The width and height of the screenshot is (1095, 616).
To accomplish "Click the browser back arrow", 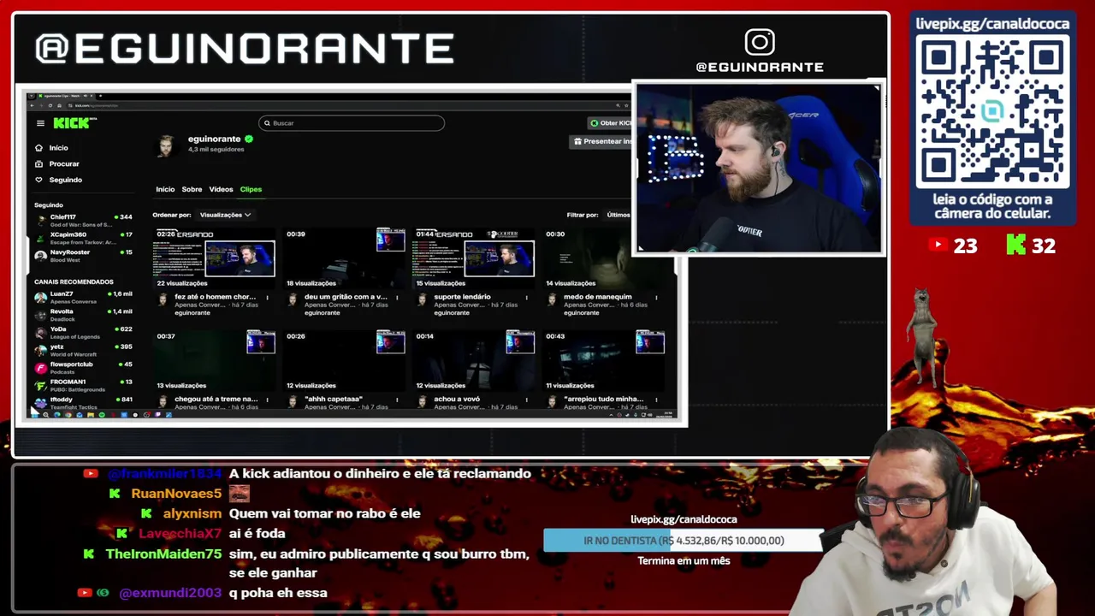I will [32, 105].
